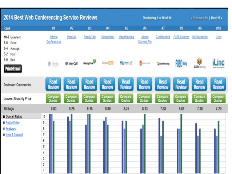
Task: Read Review for rank #9 GoToMeeting
Action: coord(199,84)
